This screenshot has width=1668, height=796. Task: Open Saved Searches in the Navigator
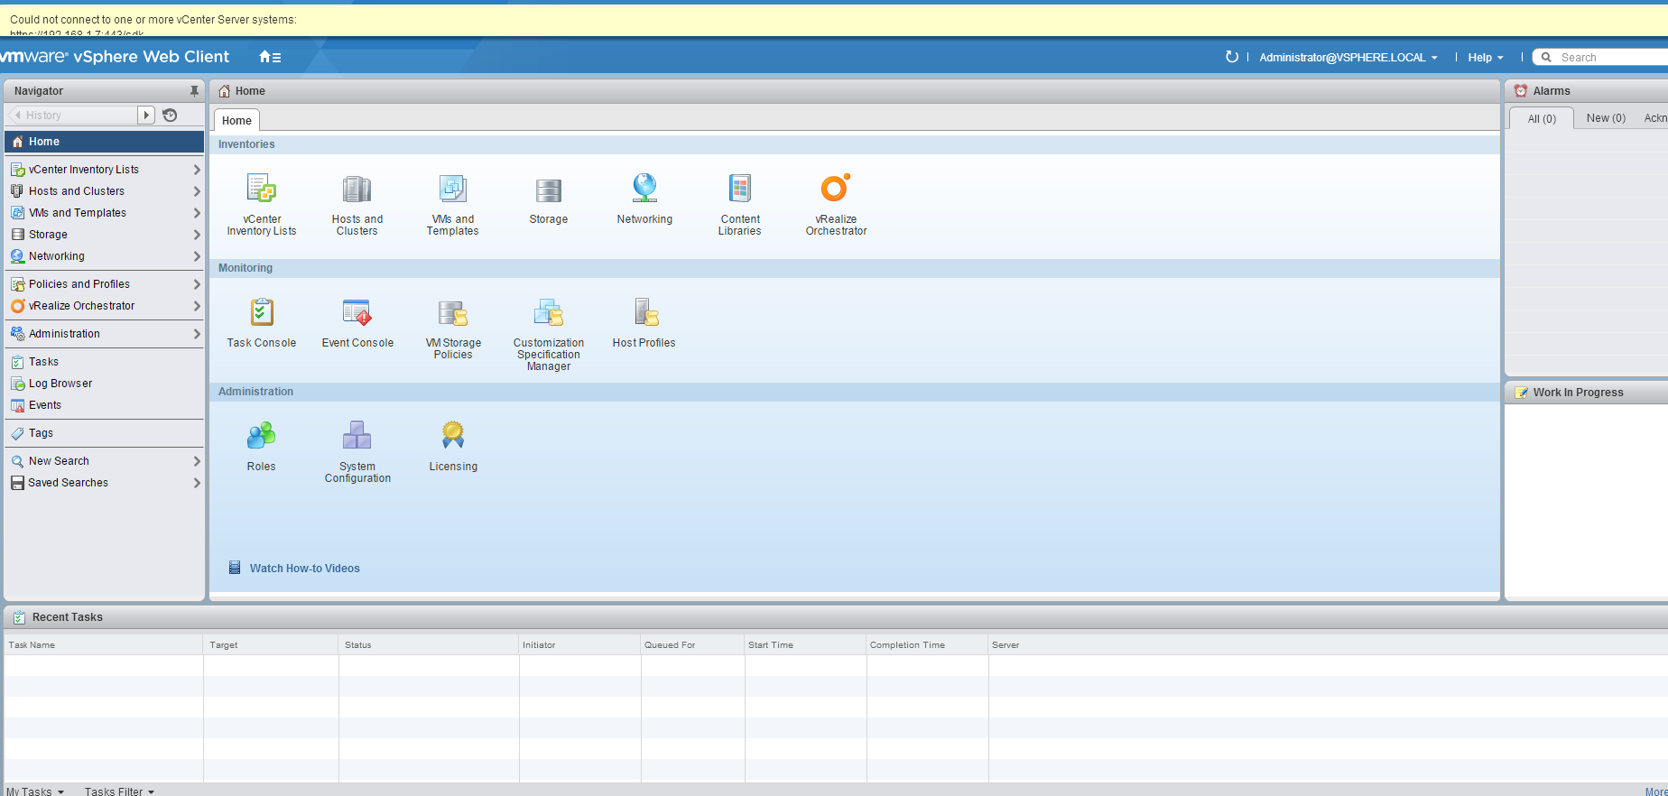click(104, 483)
